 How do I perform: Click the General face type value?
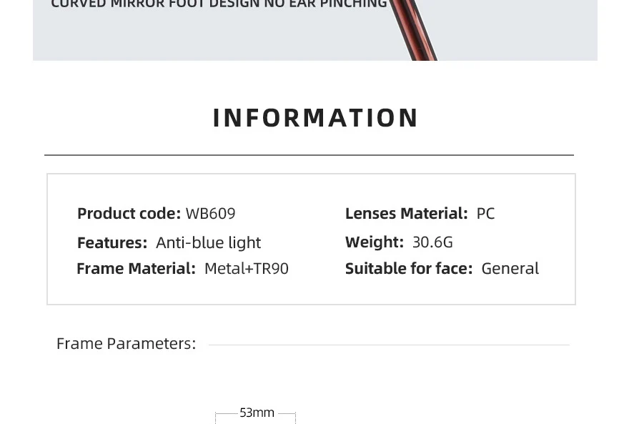[x=510, y=268]
